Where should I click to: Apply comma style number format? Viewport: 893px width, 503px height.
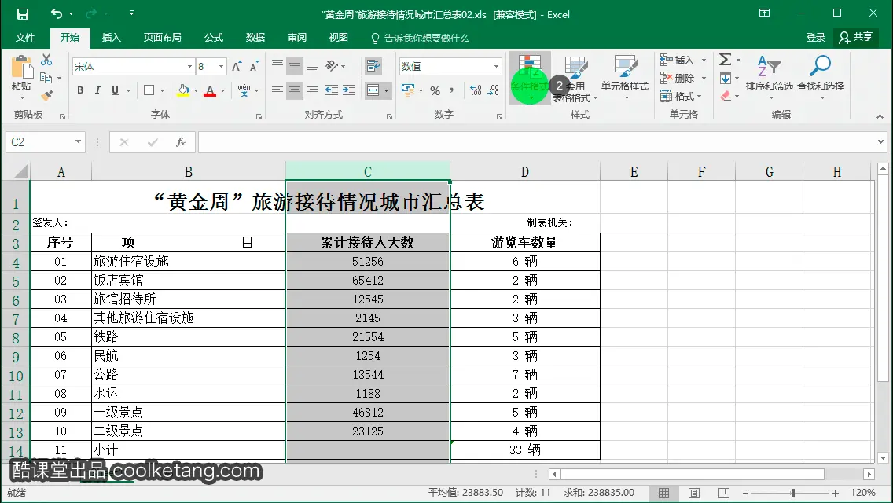(x=452, y=90)
